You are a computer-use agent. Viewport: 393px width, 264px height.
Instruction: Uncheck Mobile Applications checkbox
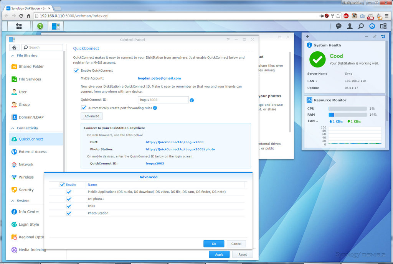click(x=69, y=192)
